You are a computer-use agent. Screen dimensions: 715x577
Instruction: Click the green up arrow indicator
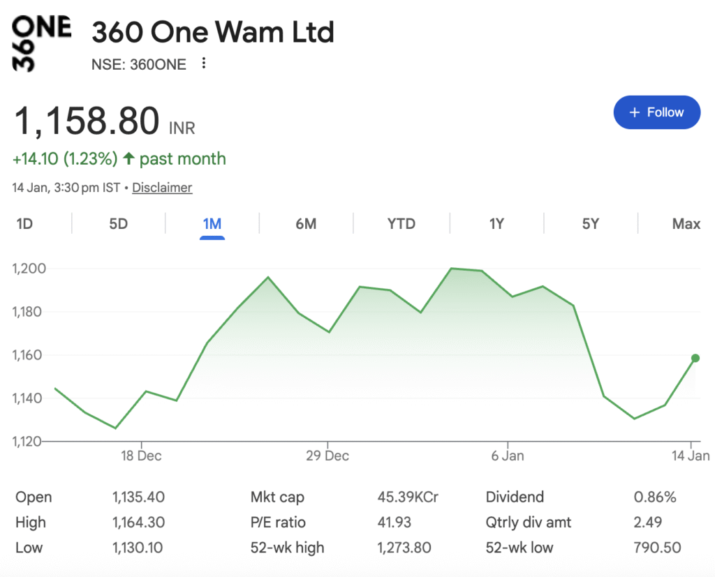(128, 158)
